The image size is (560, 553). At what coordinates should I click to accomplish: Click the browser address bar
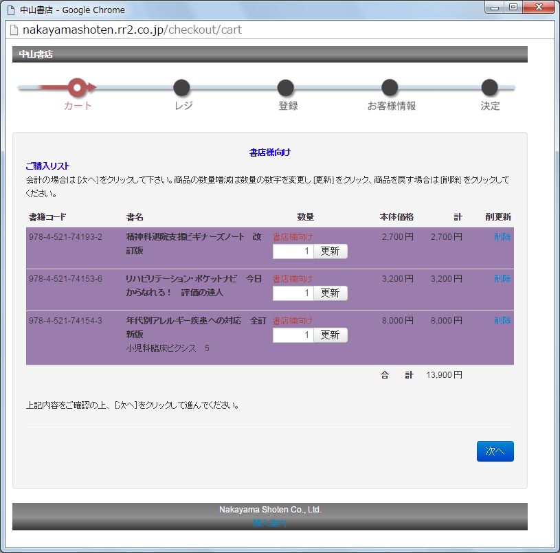pyautogui.click(x=275, y=31)
